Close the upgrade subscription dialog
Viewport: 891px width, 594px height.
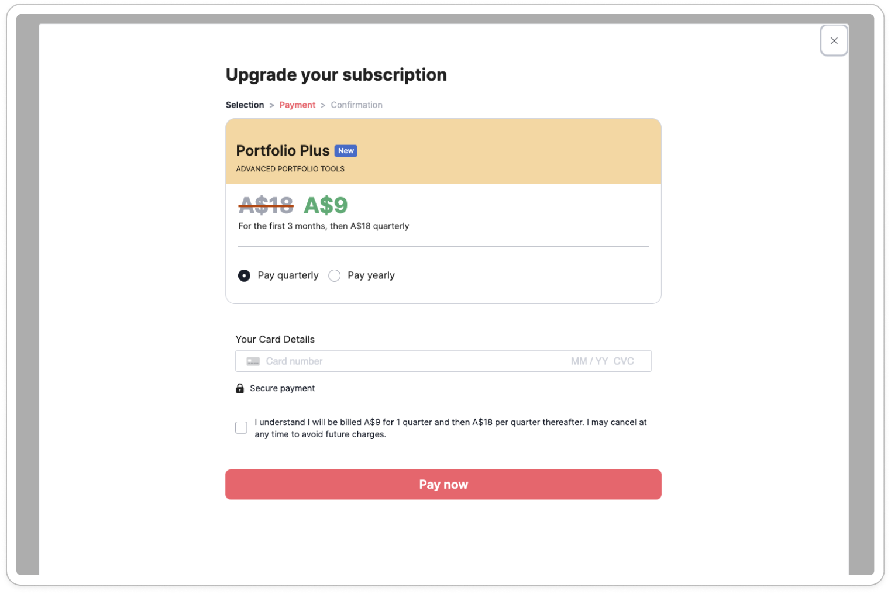pyautogui.click(x=834, y=40)
